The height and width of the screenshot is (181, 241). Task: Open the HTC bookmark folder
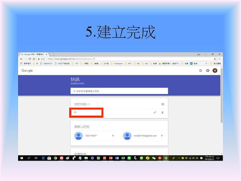(x=128, y=63)
